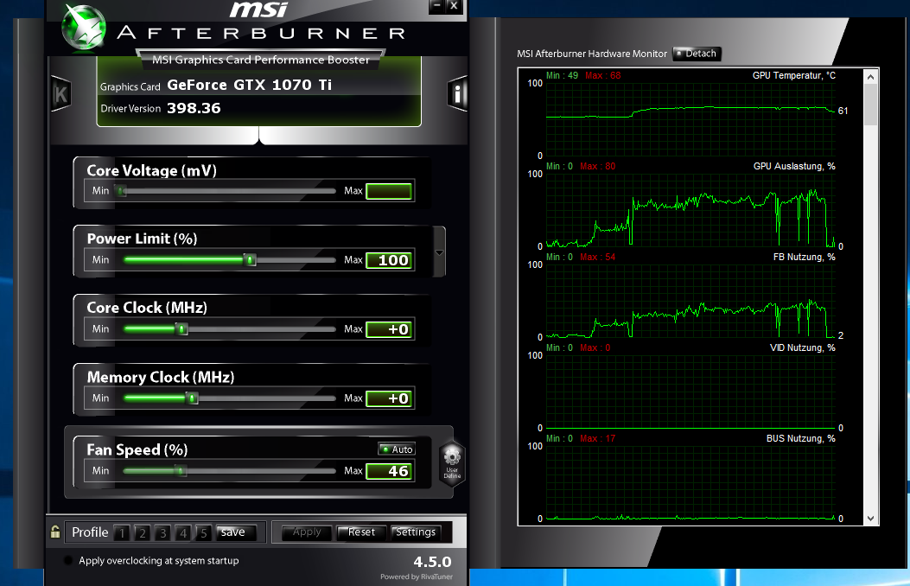Toggle Auto fan speed
This screenshot has width=910, height=586.
pyautogui.click(x=397, y=449)
